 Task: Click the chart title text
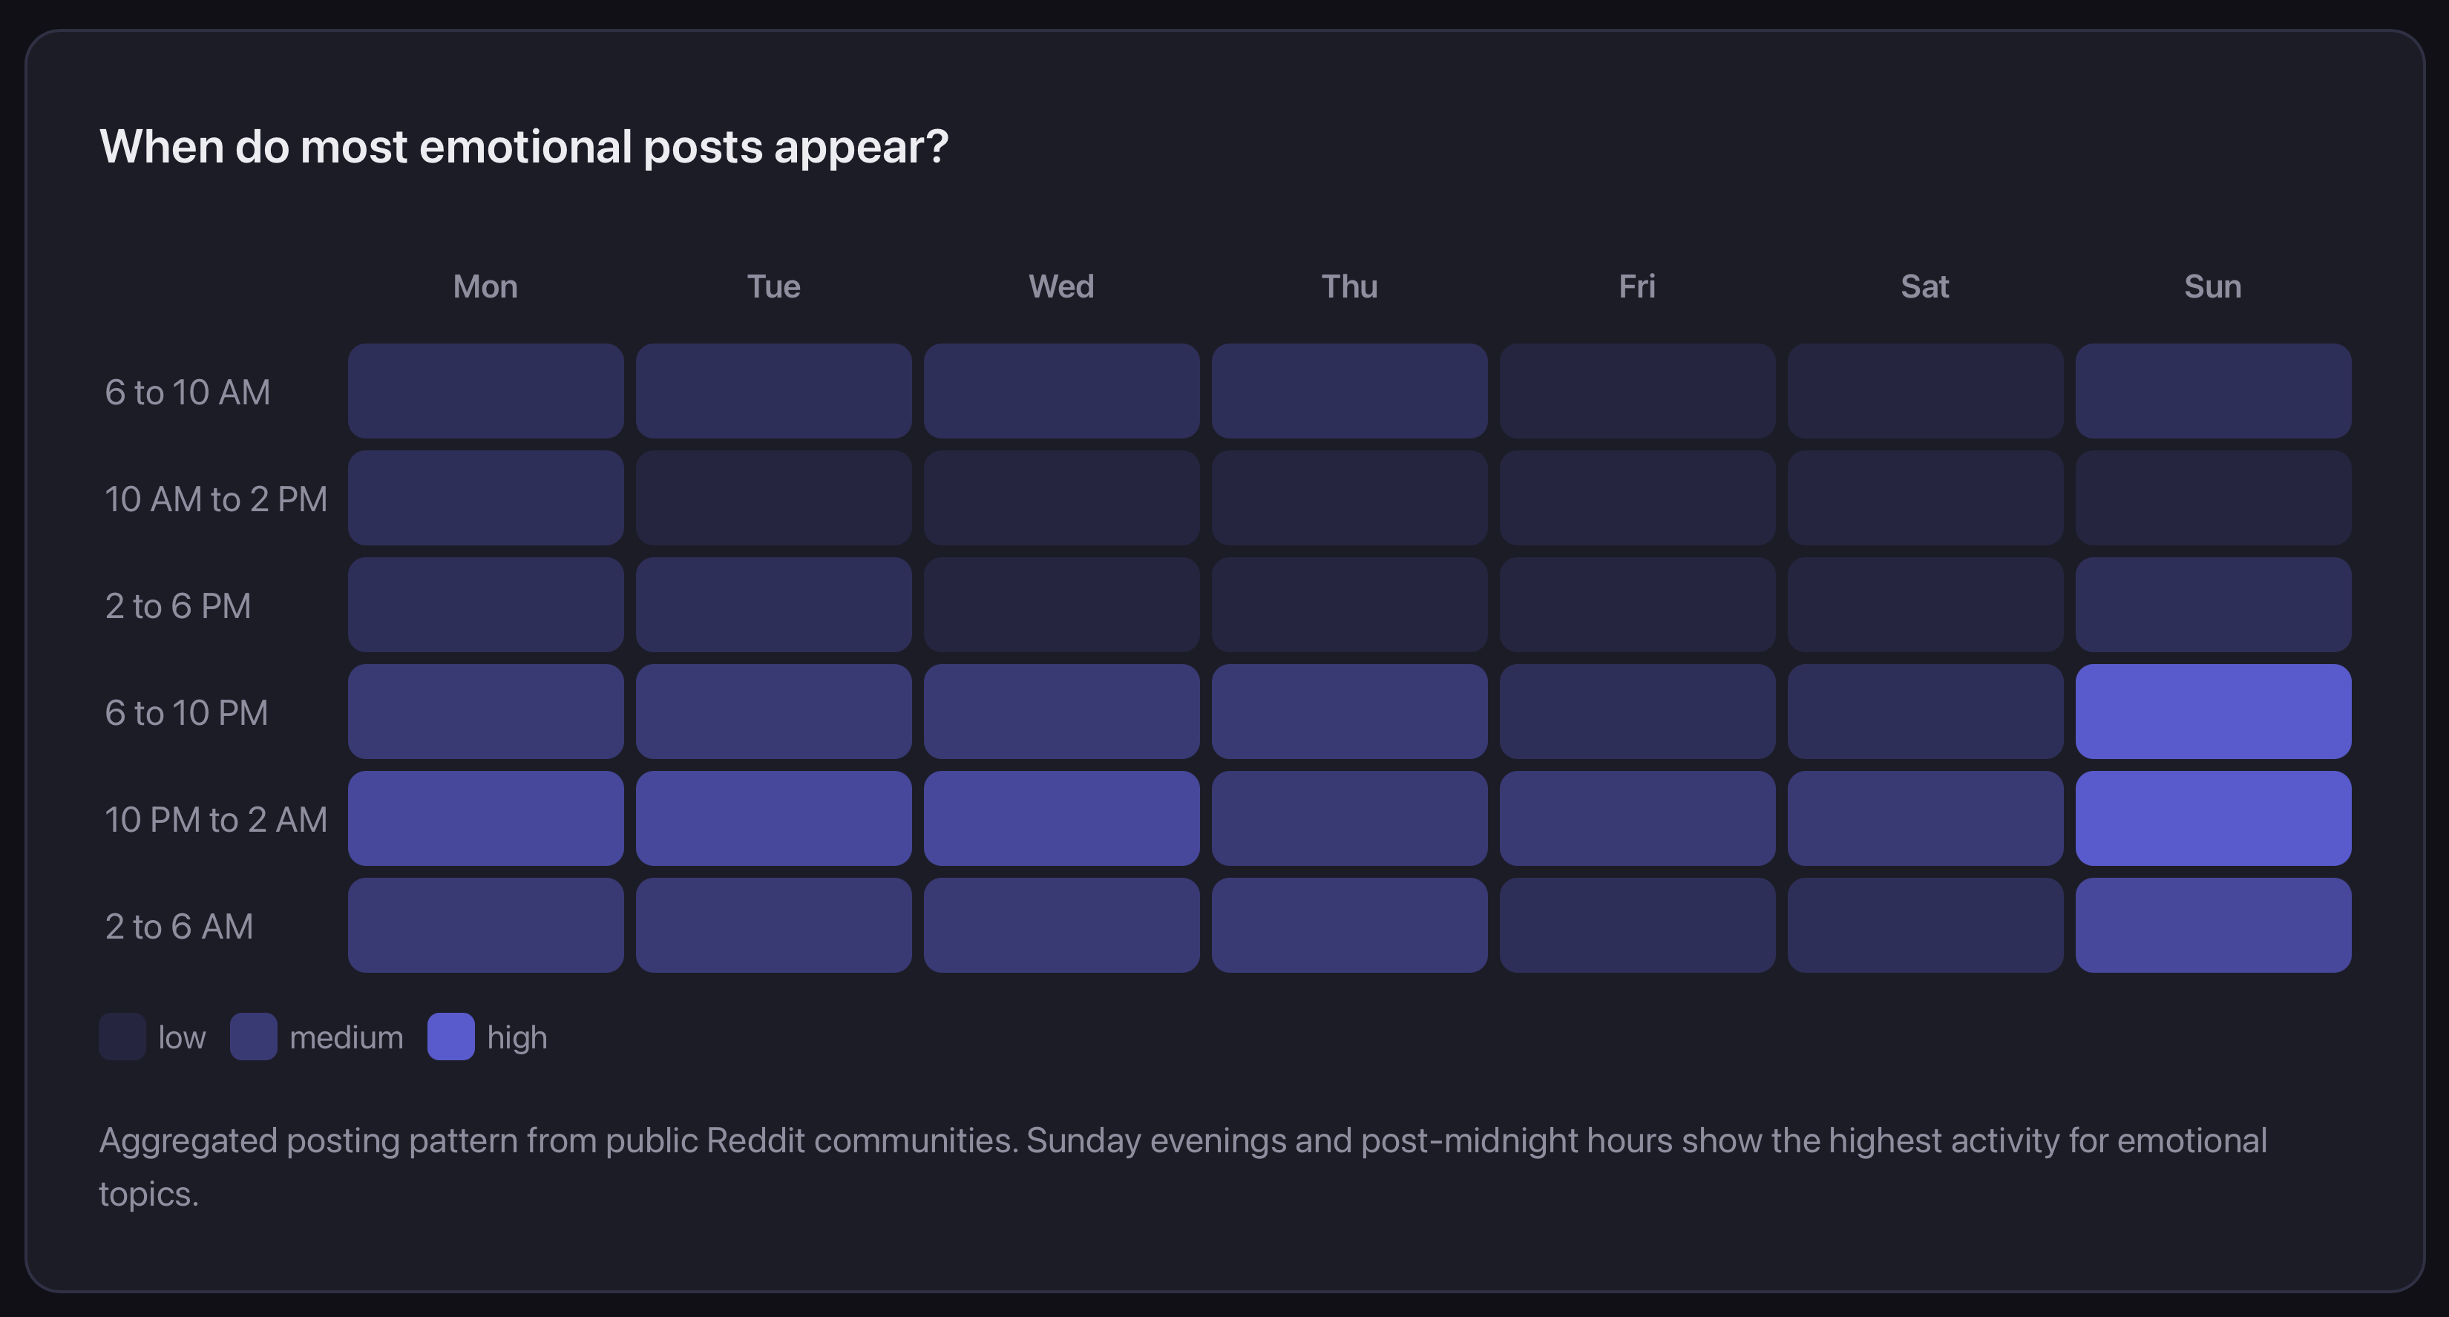click(524, 146)
